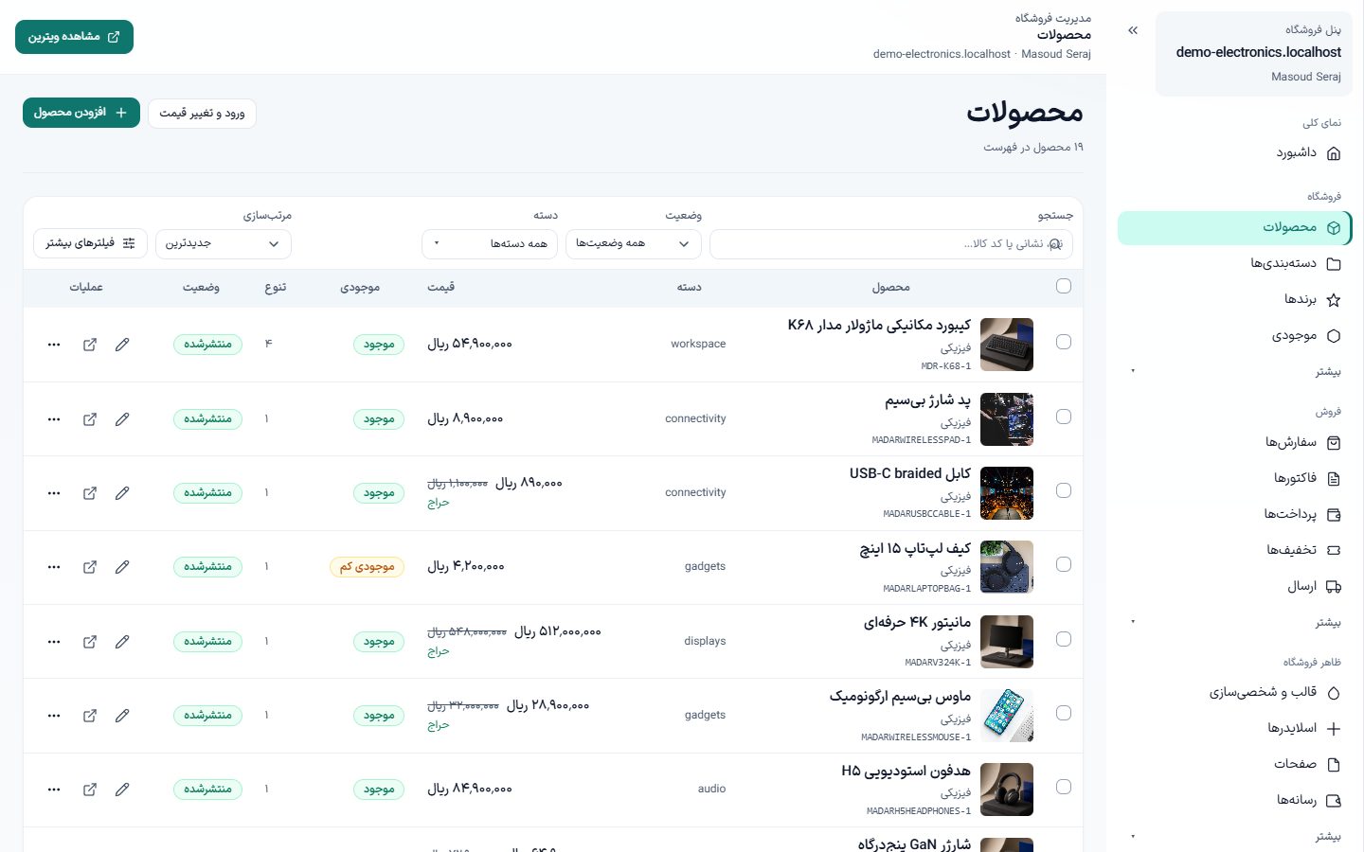
Task: Edit the هدفون استودیویی H5 product
Action: [x=122, y=790]
